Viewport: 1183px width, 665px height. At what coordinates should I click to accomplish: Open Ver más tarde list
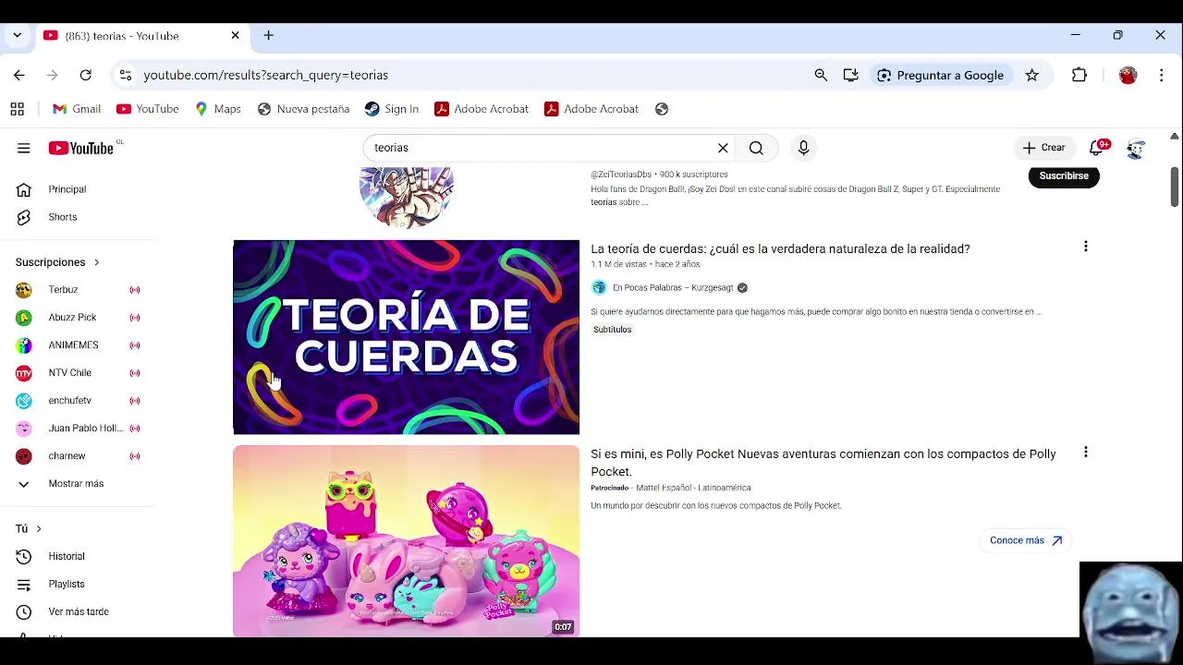(78, 611)
